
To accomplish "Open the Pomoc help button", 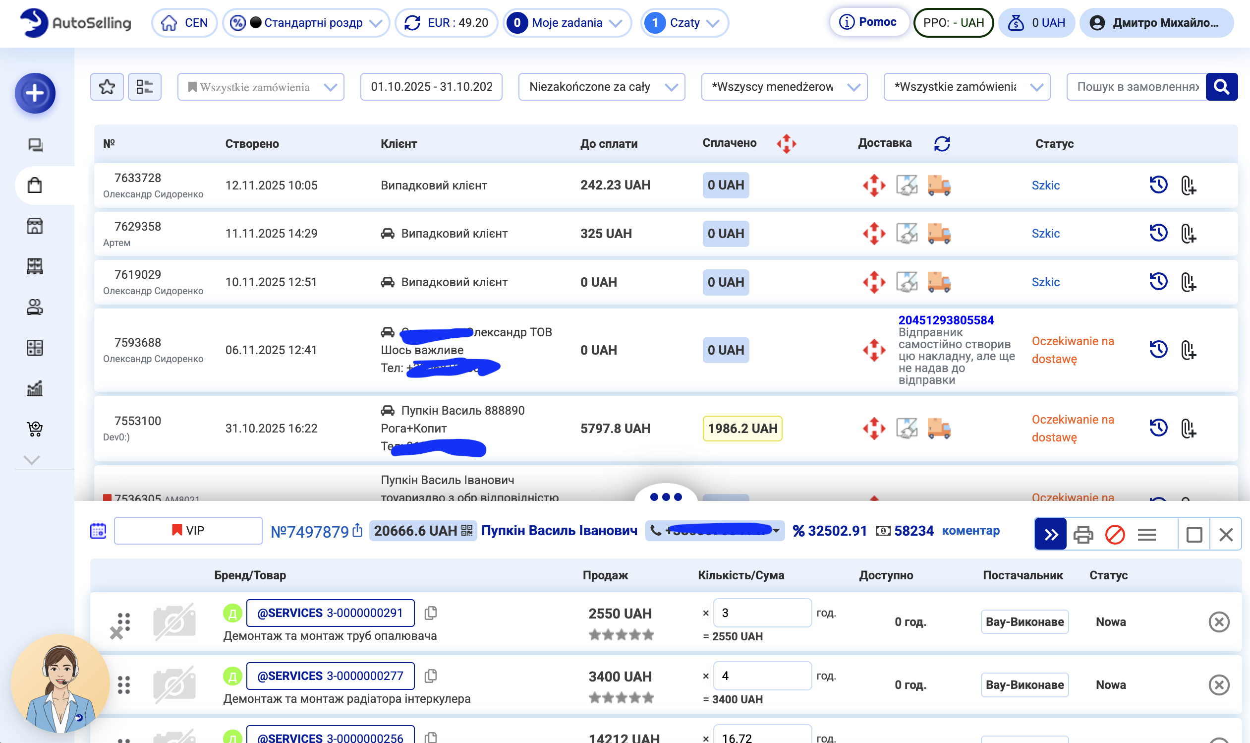I will tap(869, 22).
